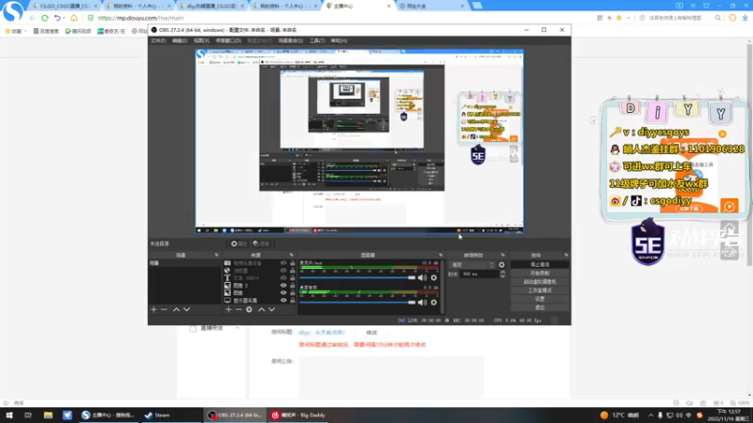The height and width of the screenshot is (423, 753).
Task: Open the music player's Big Daddy taskbar item
Action: 297,415
